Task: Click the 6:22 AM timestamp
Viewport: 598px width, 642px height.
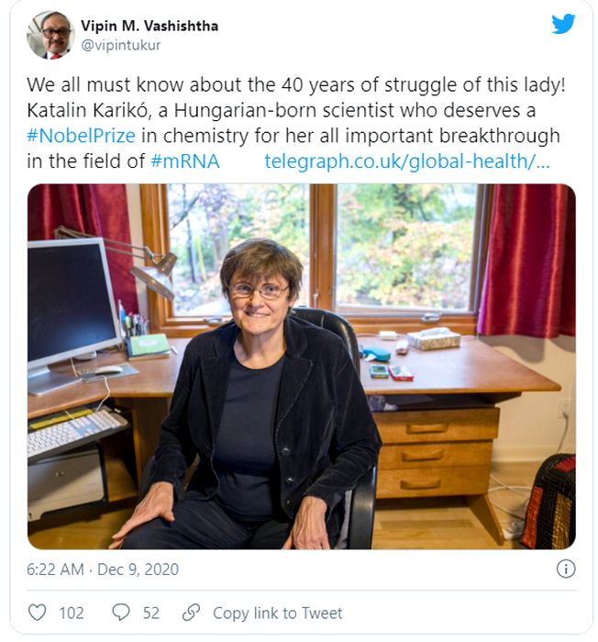Action: click(x=57, y=570)
